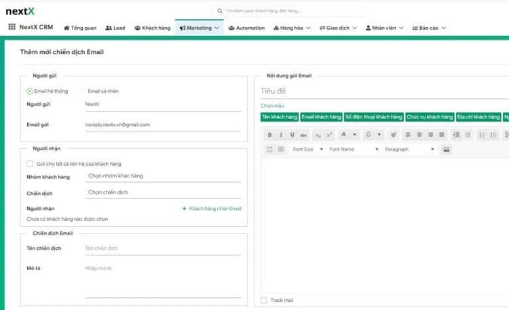Select the Email hệ thống radio option
Viewport: 509px width, 310px height.
click(x=30, y=91)
